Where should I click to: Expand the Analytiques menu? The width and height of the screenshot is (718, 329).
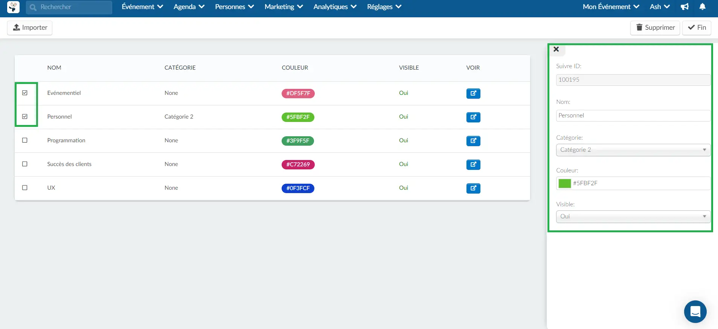[335, 7]
